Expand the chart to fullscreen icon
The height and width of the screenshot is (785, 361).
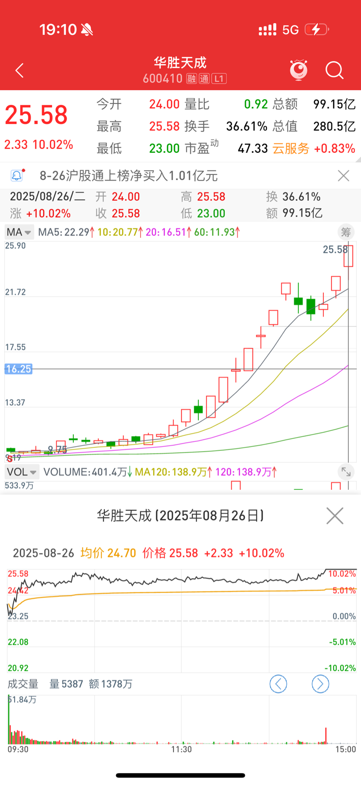point(346,471)
